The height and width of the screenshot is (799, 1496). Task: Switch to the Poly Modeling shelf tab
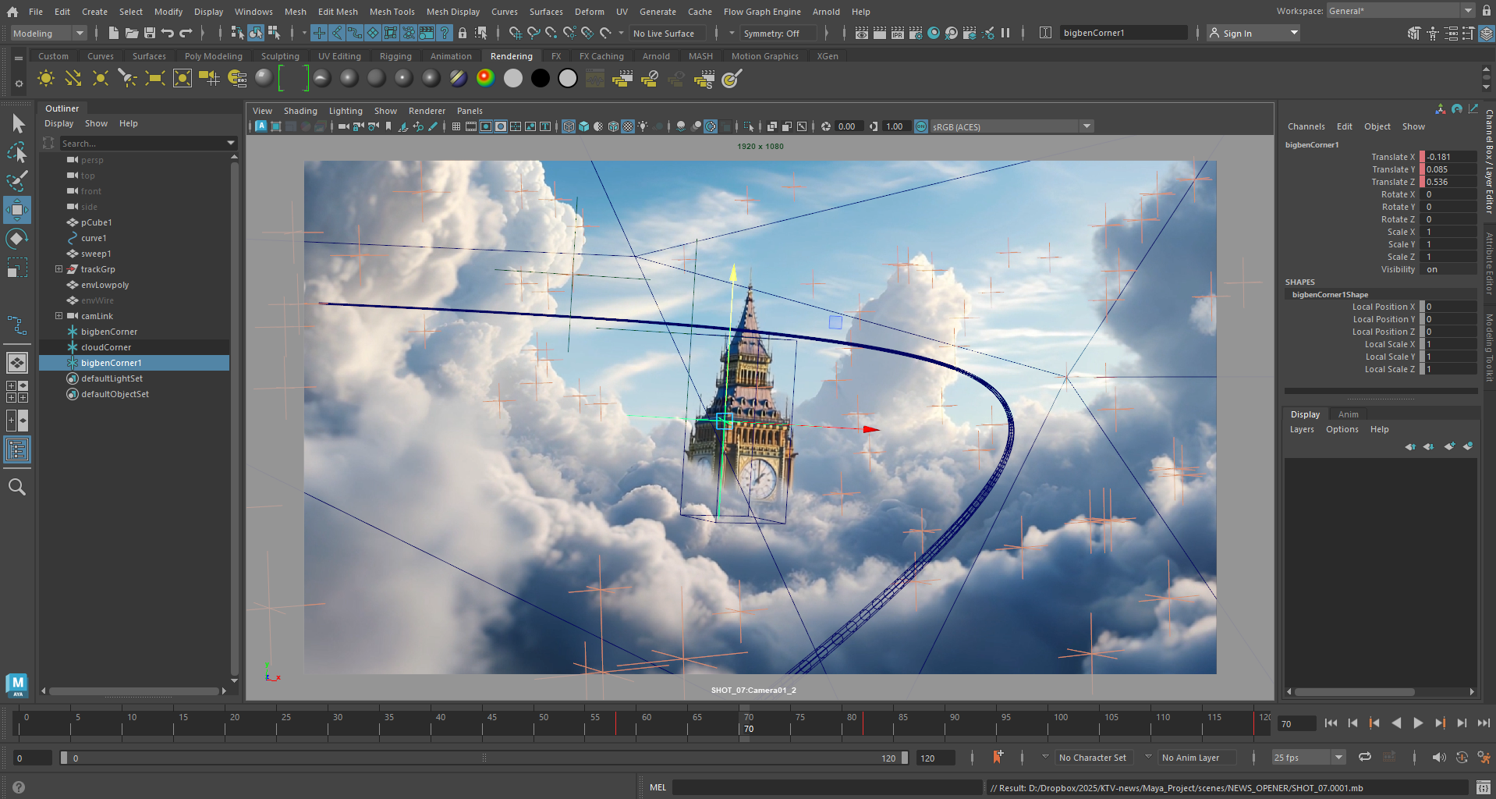[x=214, y=56]
